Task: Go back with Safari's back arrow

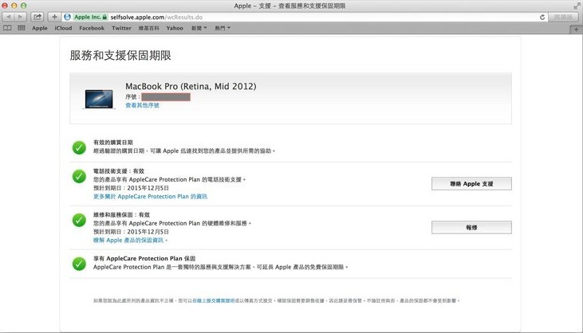Action: (9, 17)
